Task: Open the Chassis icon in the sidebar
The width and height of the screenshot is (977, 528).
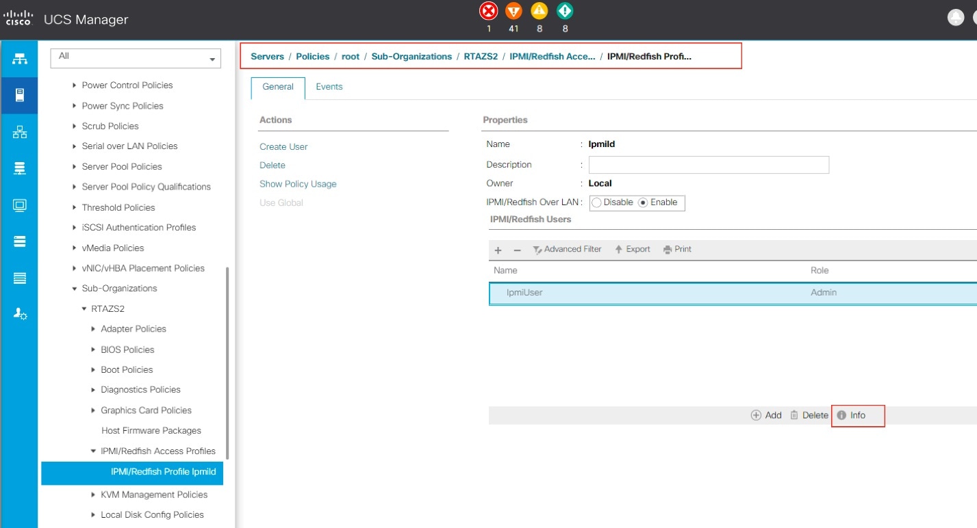Action: (19, 278)
